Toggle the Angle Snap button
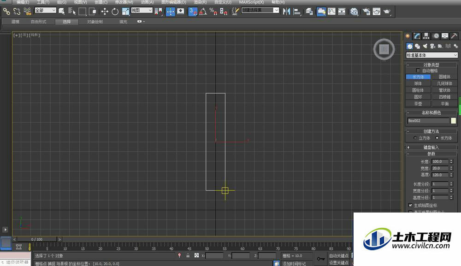 click(x=203, y=12)
